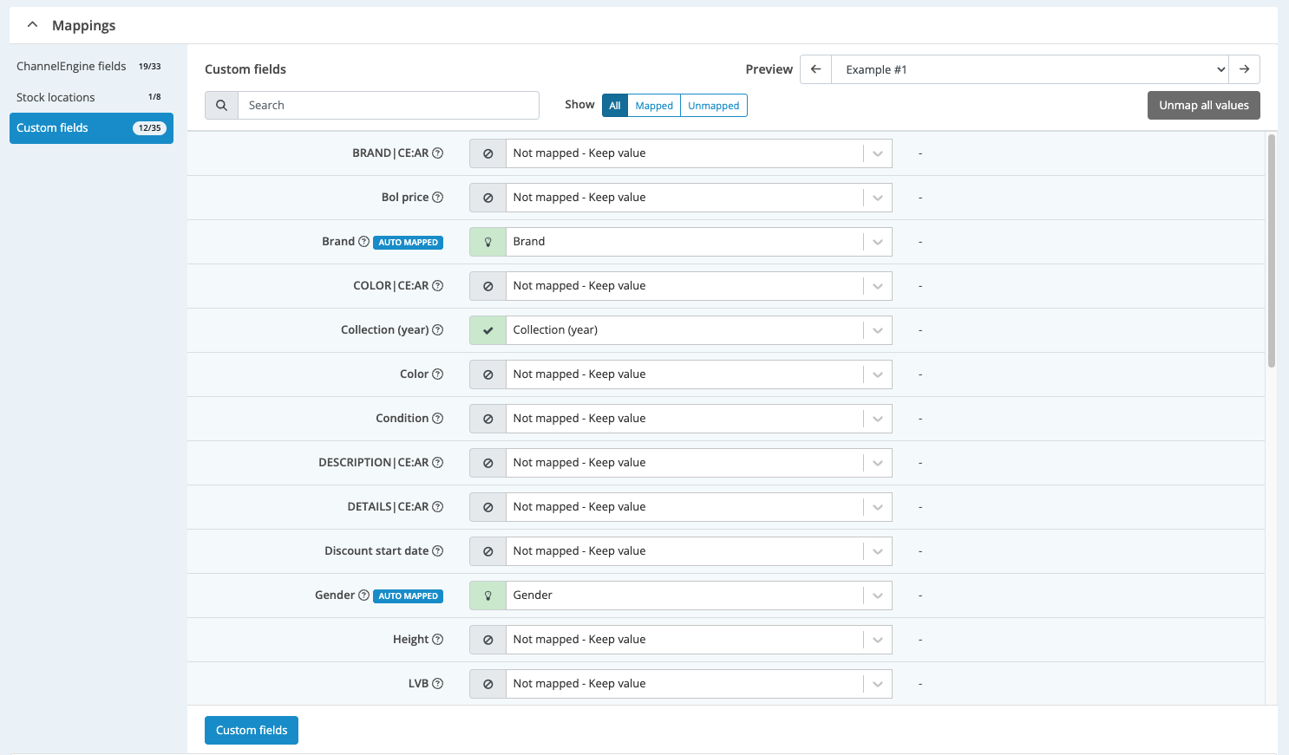Filter to show Unmapped fields only
1289x755 pixels.
tap(714, 106)
